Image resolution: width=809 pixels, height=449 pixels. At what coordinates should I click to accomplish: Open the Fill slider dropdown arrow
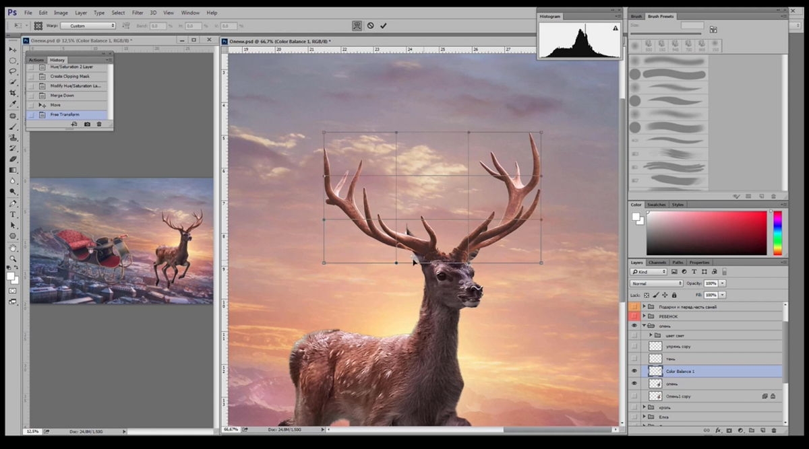tap(723, 295)
